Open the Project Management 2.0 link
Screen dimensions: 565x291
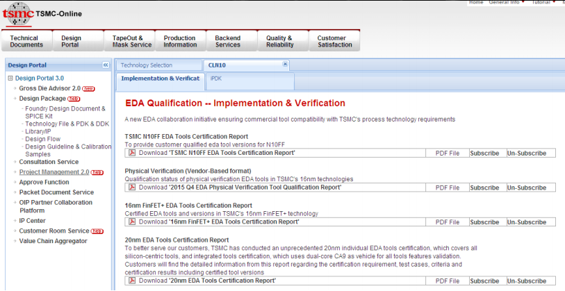click(x=54, y=172)
